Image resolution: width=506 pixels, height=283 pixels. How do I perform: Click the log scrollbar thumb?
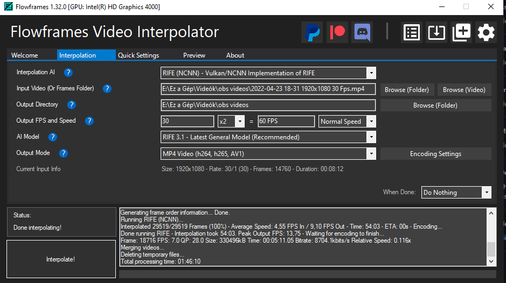click(x=491, y=249)
